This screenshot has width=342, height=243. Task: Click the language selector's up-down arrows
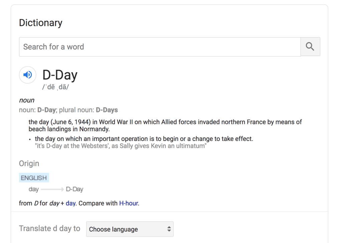click(169, 229)
